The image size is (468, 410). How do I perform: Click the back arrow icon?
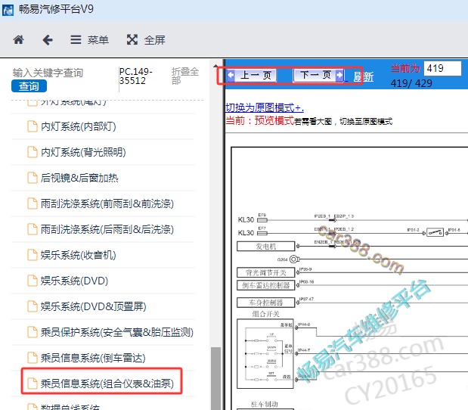[48, 40]
